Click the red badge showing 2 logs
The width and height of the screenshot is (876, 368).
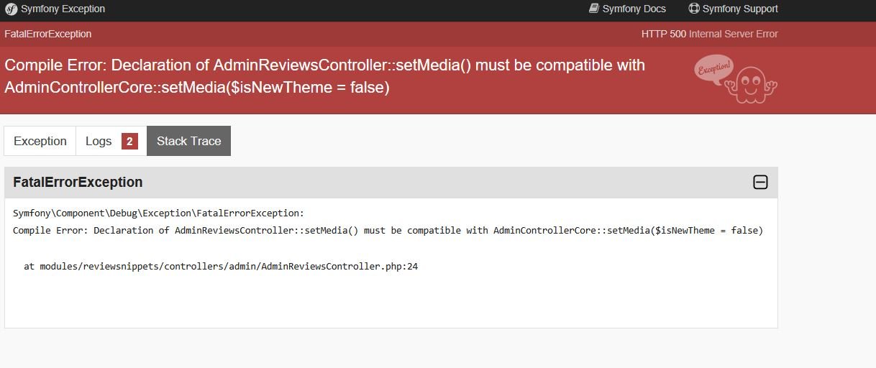coord(129,142)
